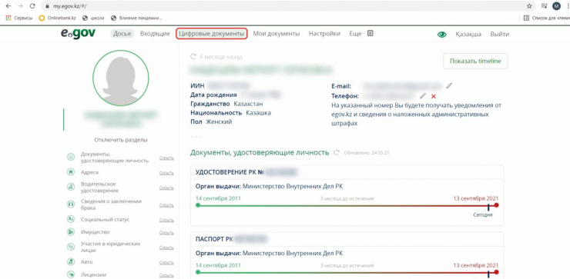
Task: Open the Цифровые документы tab
Action: (x=212, y=34)
